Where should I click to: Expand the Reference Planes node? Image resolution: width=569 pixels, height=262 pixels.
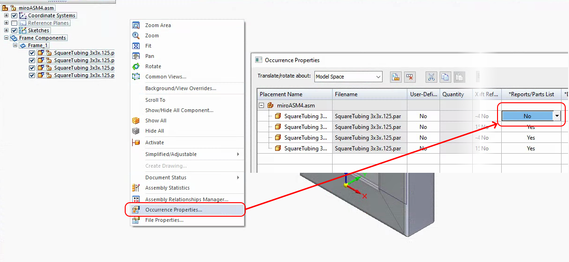coord(6,23)
